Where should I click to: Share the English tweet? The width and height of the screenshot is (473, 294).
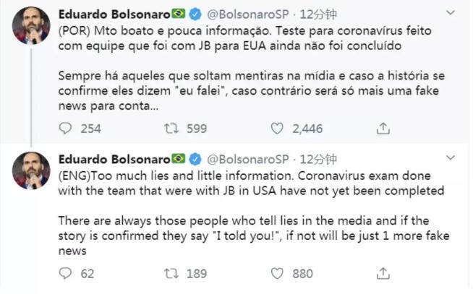click(383, 274)
